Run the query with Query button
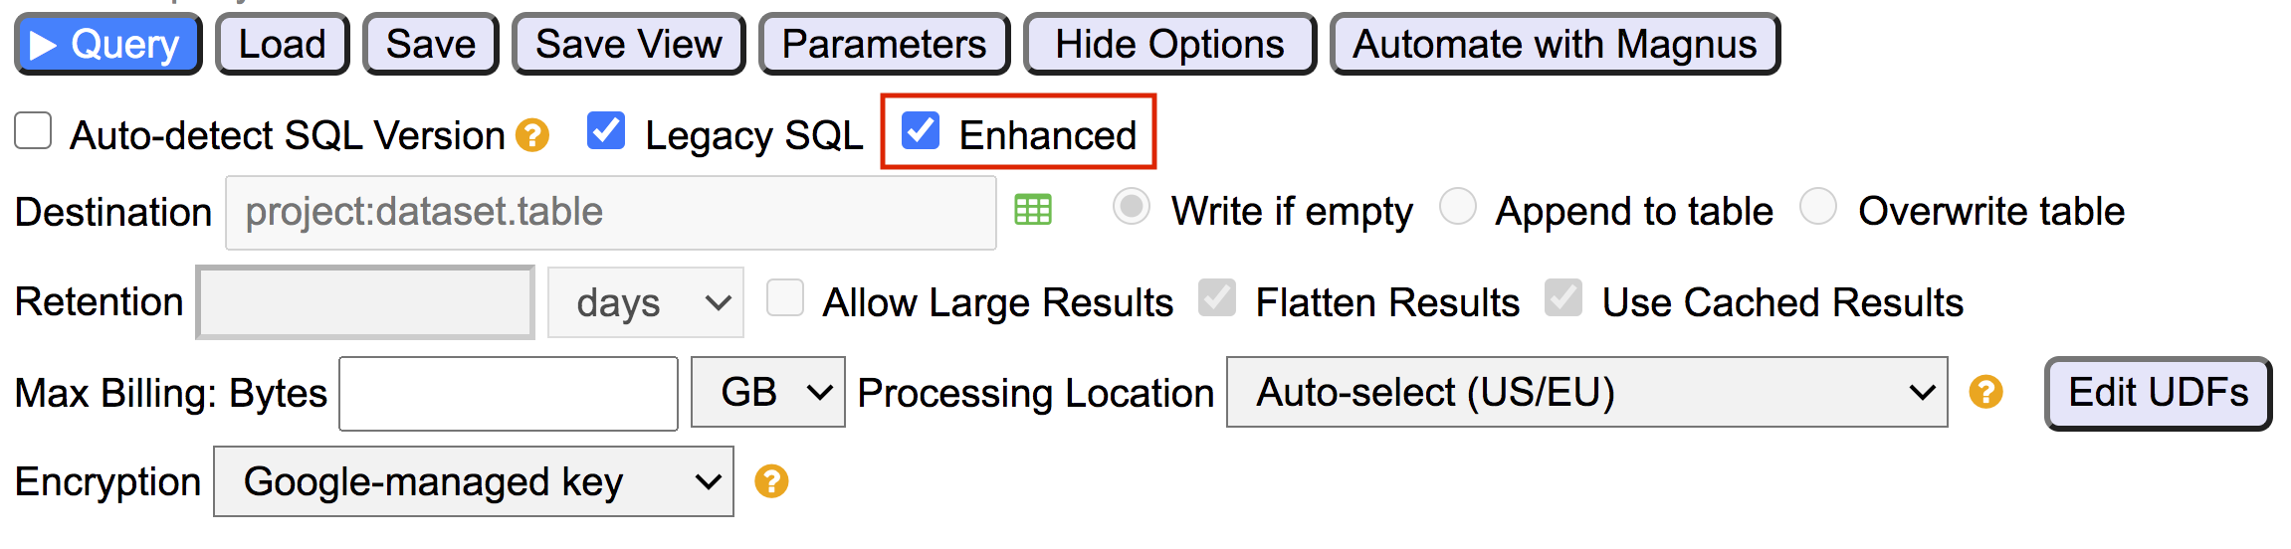The width and height of the screenshot is (2291, 549). pyautogui.click(x=107, y=45)
